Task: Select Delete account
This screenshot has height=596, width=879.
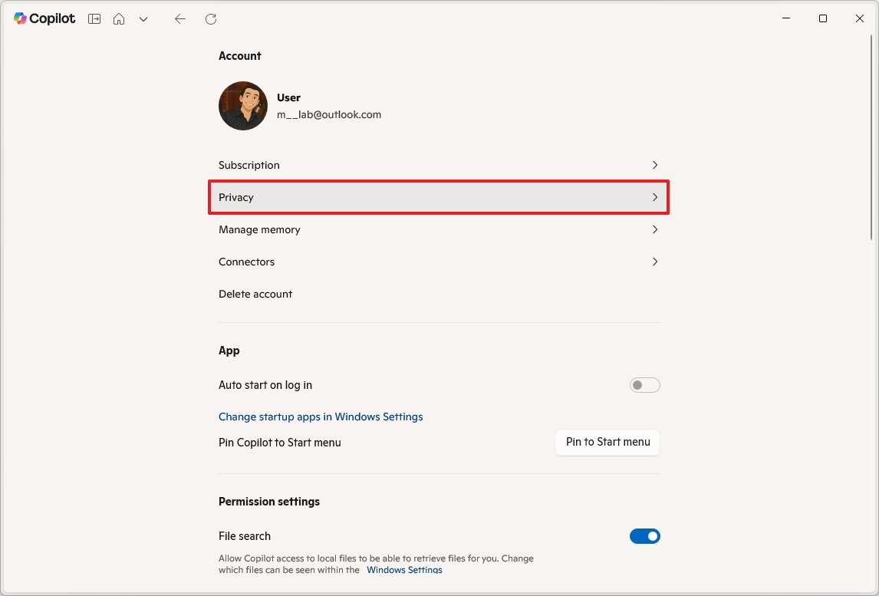Action: tap(255, 294)
